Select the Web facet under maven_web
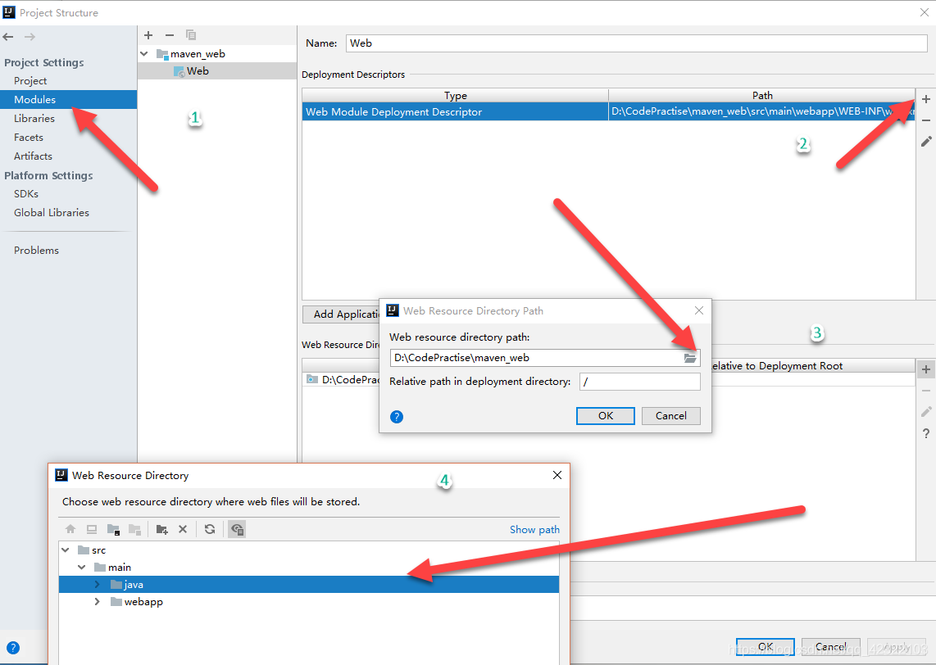 click(216, 71)
